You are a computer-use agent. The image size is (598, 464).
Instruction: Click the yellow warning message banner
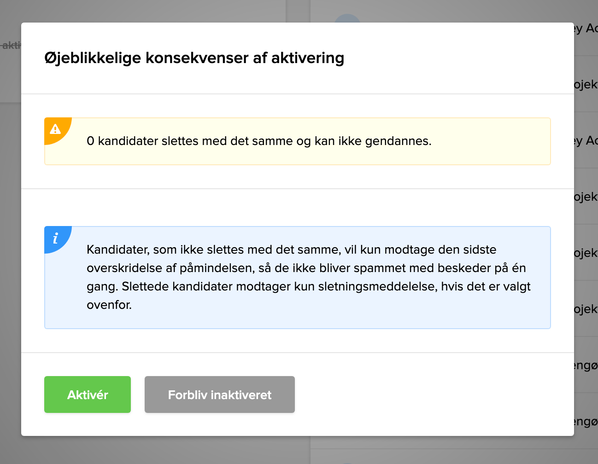[297, 141]
